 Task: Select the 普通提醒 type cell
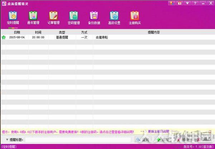[62, 37]
